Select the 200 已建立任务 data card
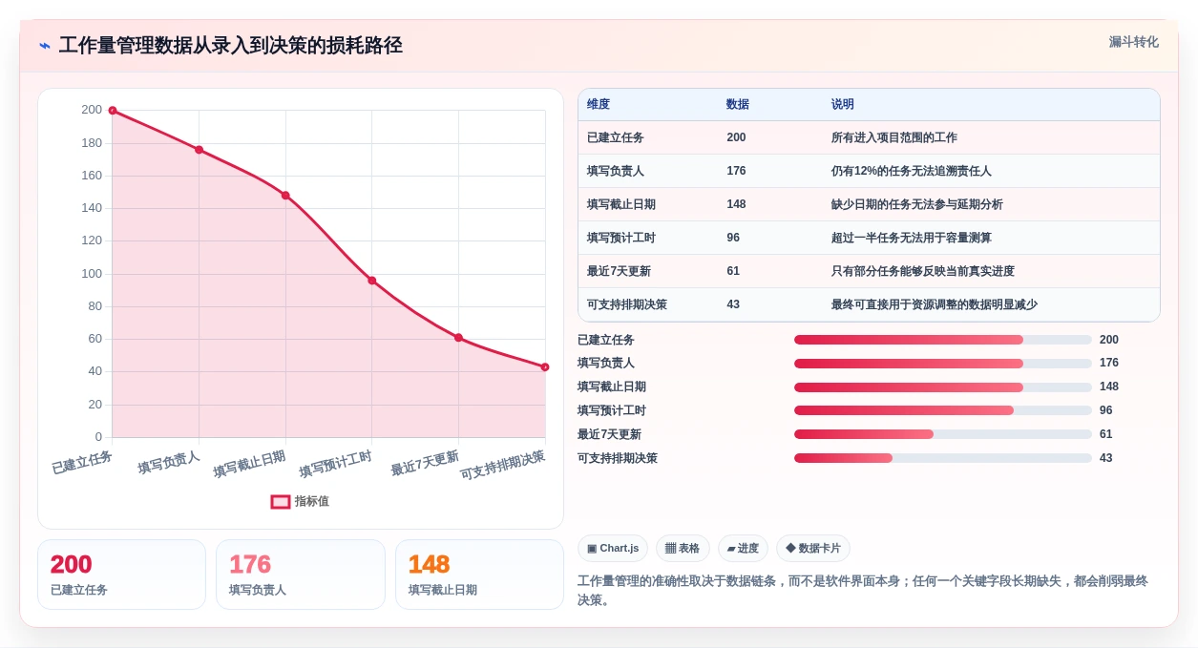This screenshot has width=1198, height=648. click(x=121, y=575)
